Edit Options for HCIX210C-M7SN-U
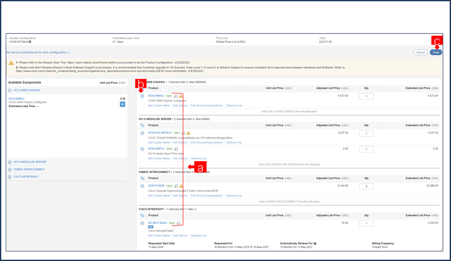The image size is (451, 261). (x=180, y=143)
